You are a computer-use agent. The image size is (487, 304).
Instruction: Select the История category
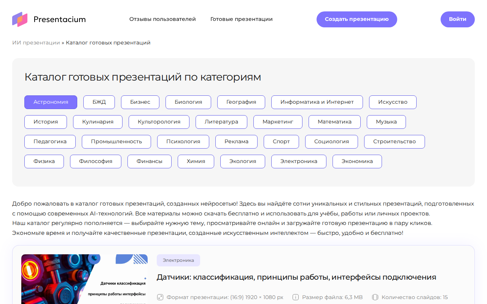click(46, 122)
